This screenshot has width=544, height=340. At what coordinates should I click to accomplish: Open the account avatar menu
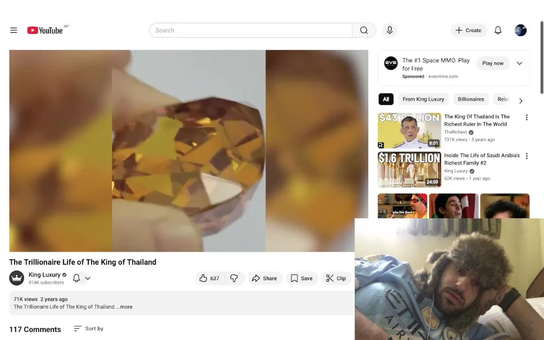click(x=520, y=30)
